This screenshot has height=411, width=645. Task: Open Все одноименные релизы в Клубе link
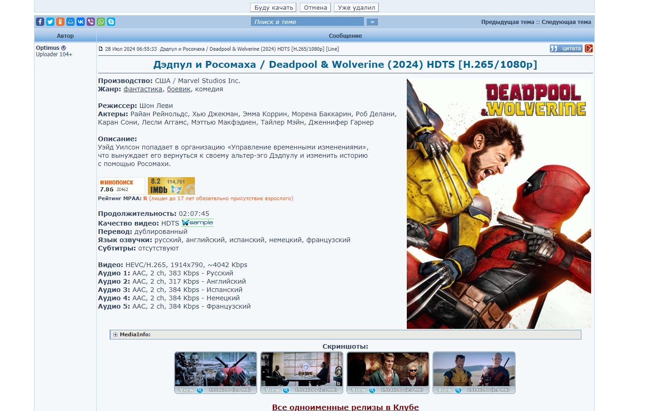pyautogui.click(x=346, y=407)
